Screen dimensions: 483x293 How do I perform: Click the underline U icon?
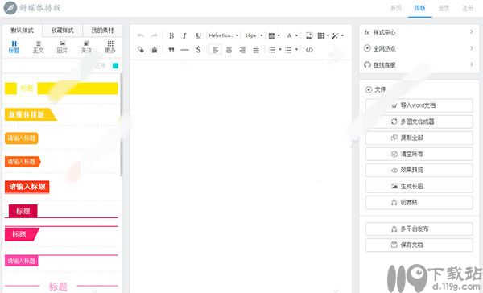198,35
